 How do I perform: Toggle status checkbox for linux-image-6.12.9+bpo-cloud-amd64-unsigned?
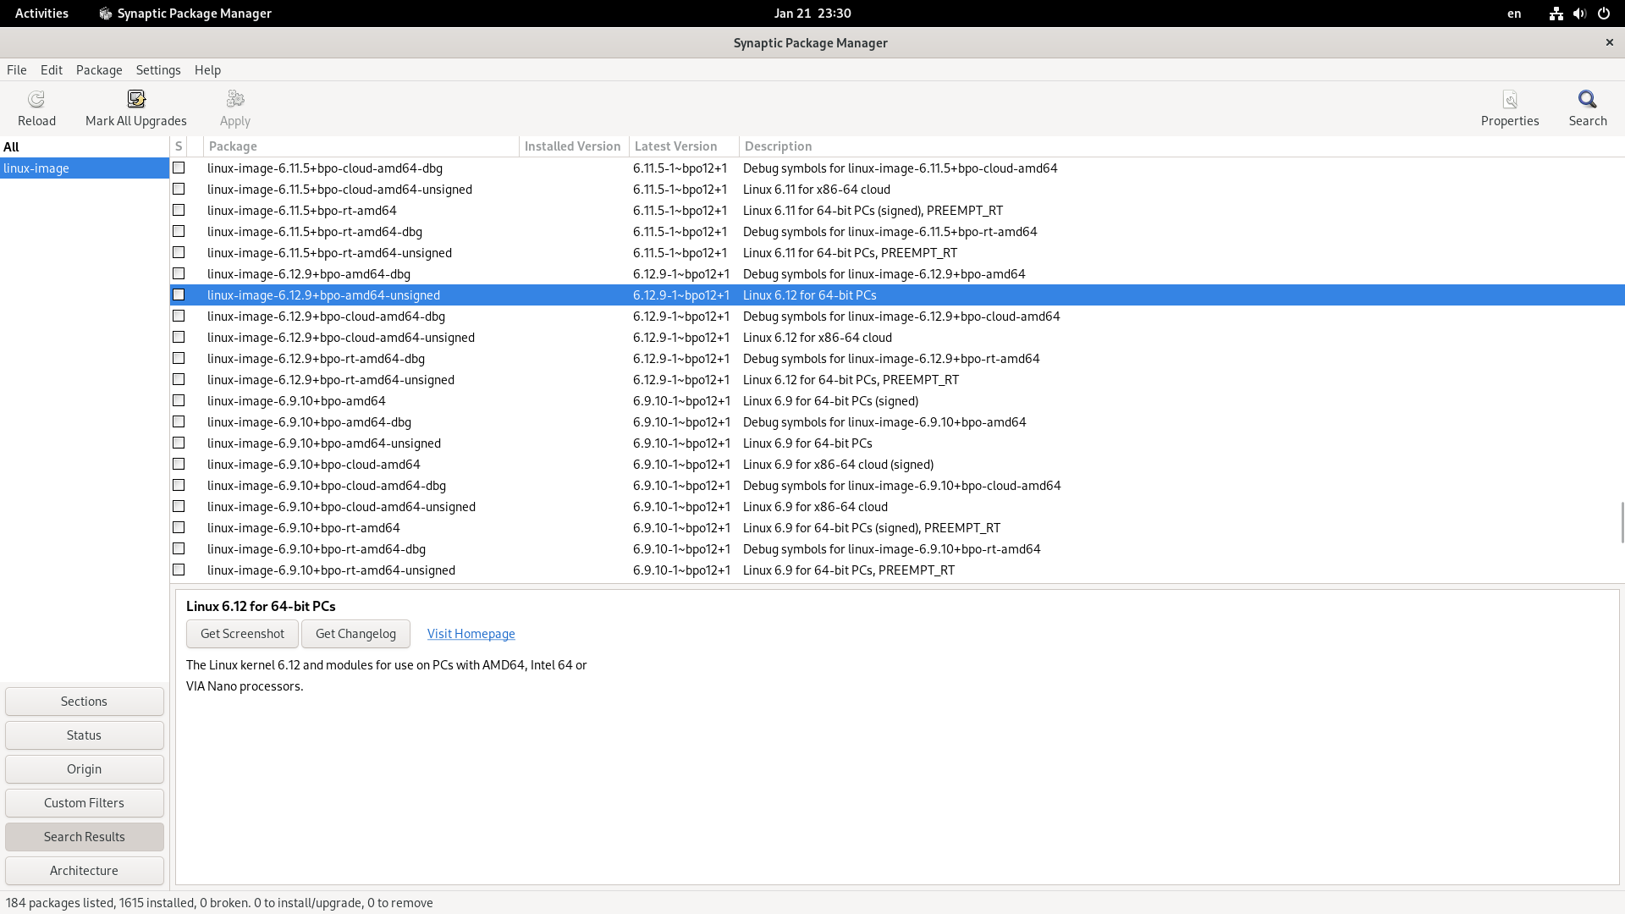click(x=179, y=337)
